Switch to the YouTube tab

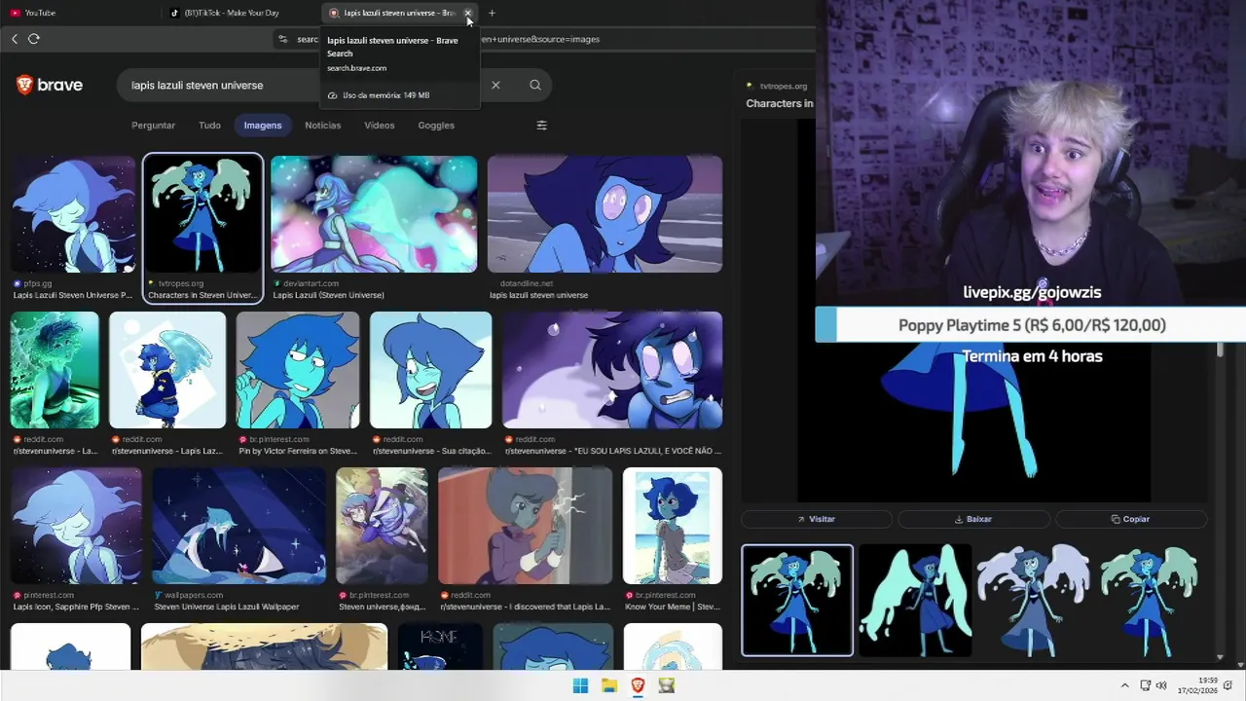tap(82, 13)
